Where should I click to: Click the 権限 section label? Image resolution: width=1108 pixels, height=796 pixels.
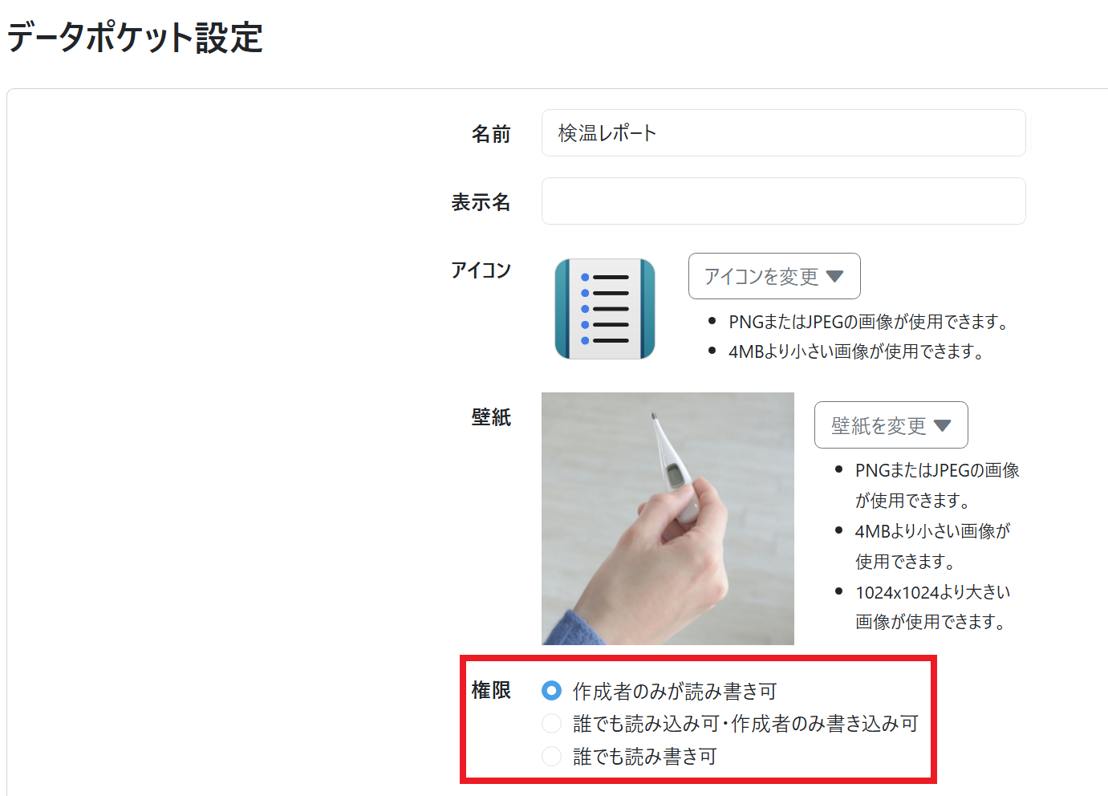(491, 690)
